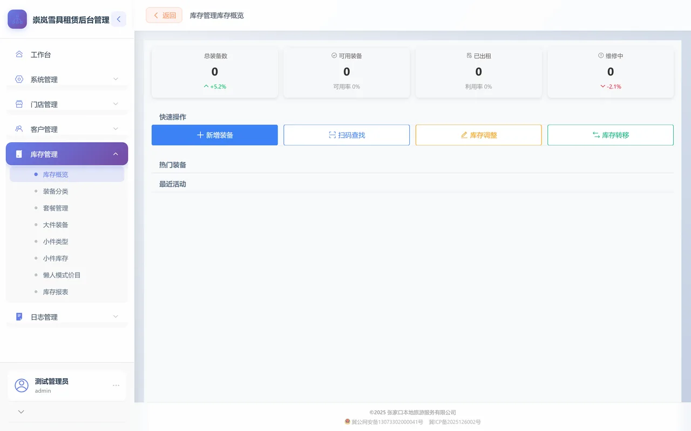Click the 工作台 home icon
The width and height of the screenshot is (691, 431).
(19, 54)
